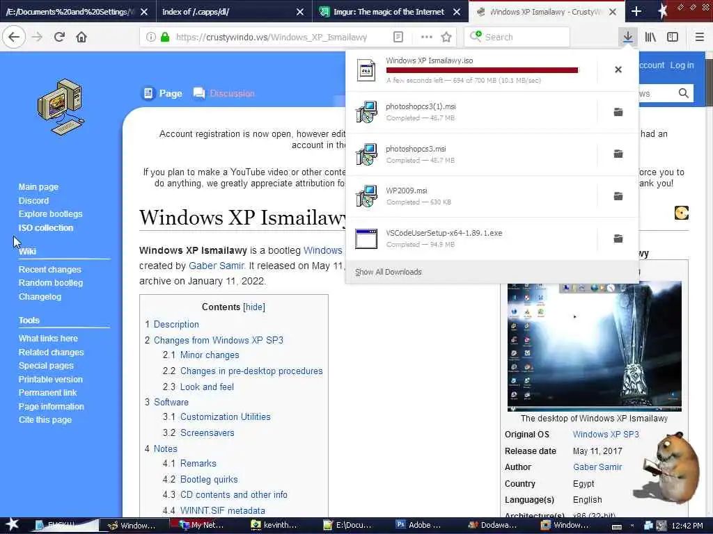Open the Gaber Samir author link in article
Viewport: 713px width, 534px height.
pos(217,266)
